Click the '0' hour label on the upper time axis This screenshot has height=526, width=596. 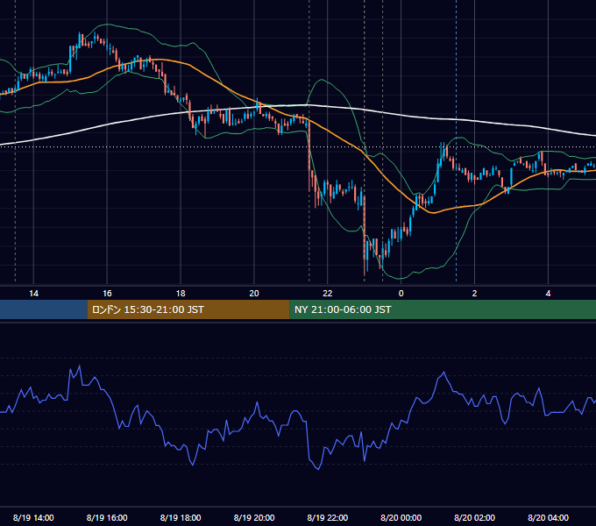click(x=401, y=294)
